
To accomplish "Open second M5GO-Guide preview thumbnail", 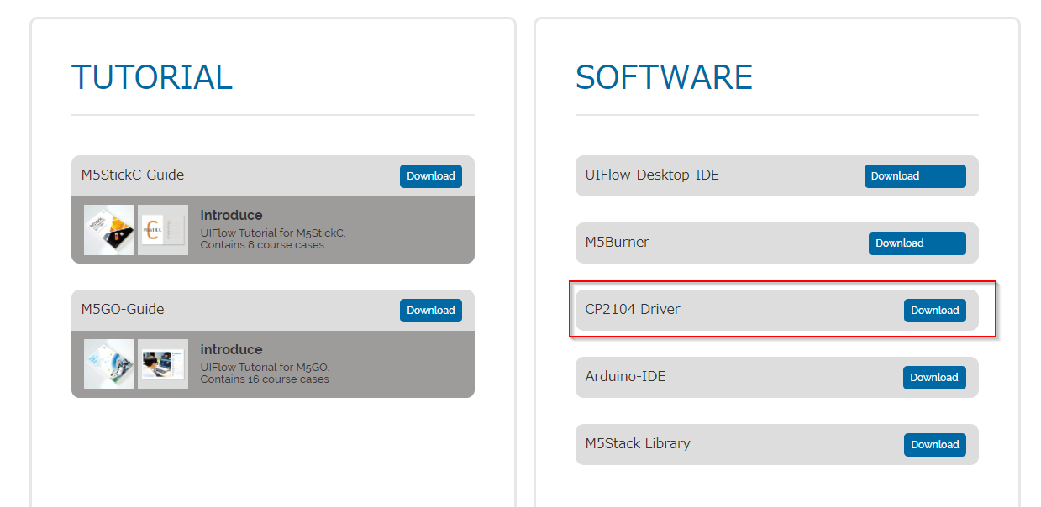I will (163, 364).
